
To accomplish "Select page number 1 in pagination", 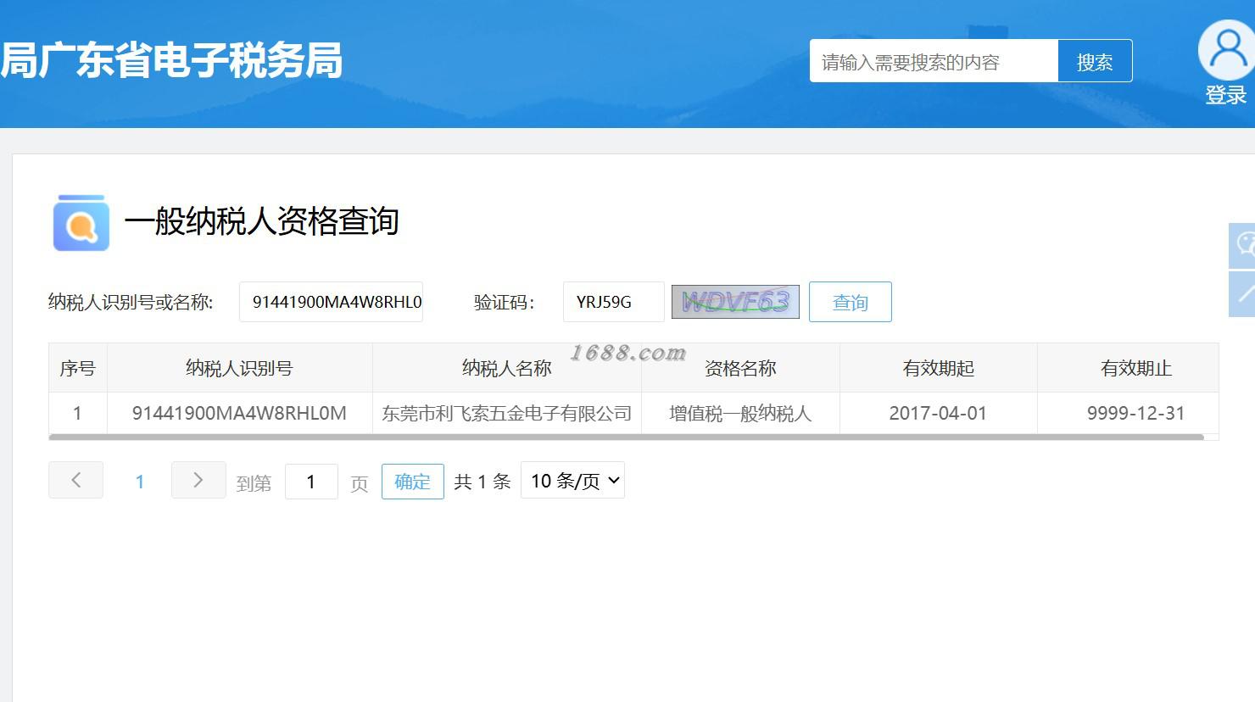I will click(140, 482).
